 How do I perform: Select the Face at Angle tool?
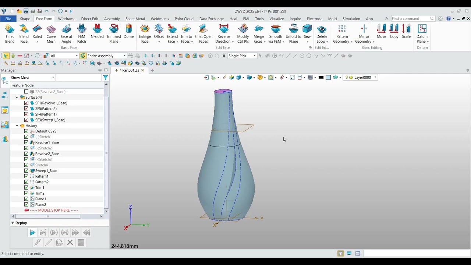(x=66, y=34)
